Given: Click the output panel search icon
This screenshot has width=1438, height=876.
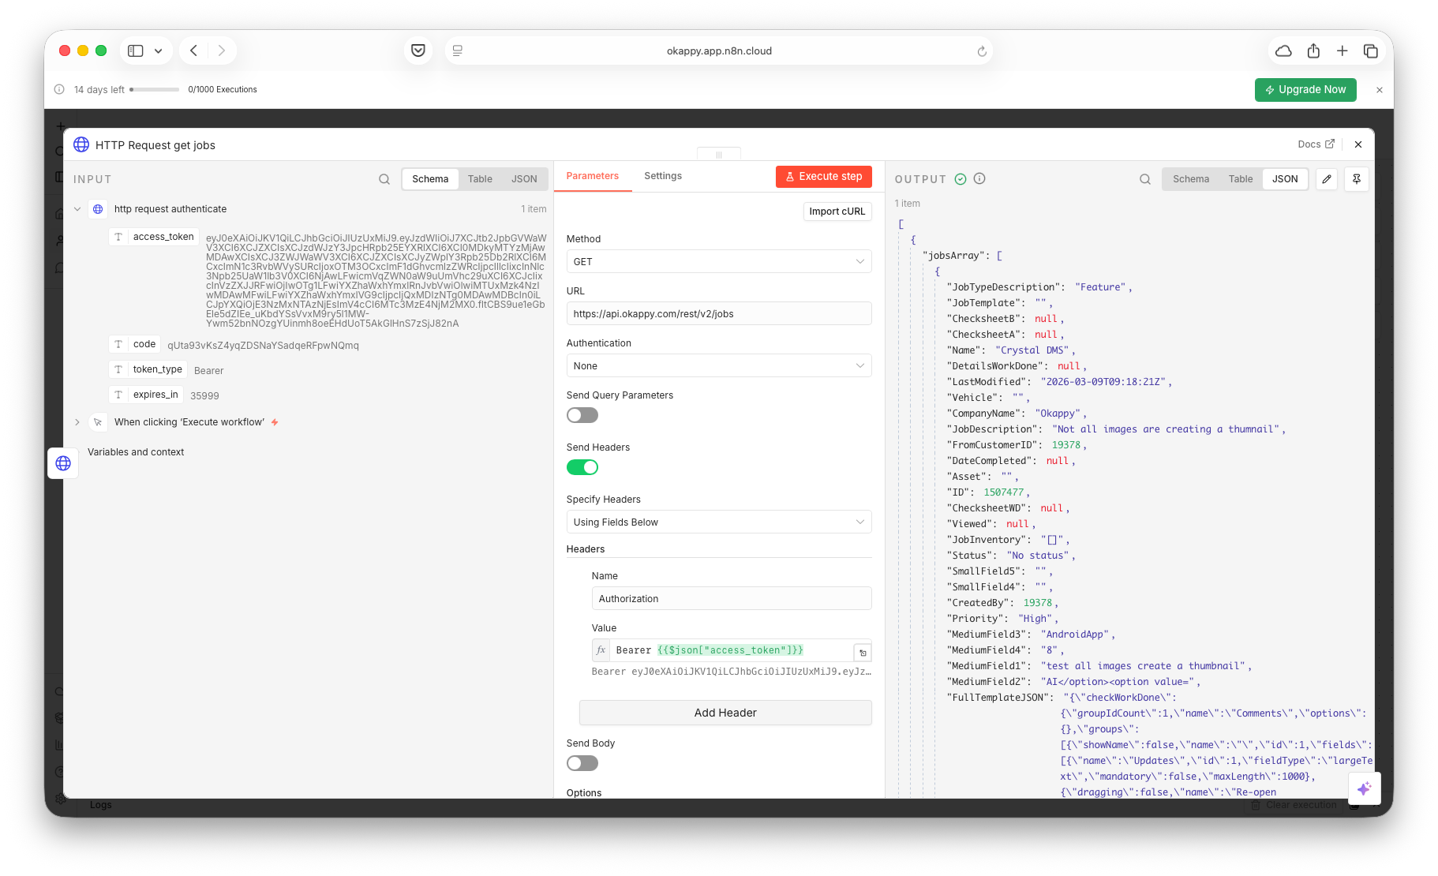Looking at the screenshot, I should [x=1144, y=179].
